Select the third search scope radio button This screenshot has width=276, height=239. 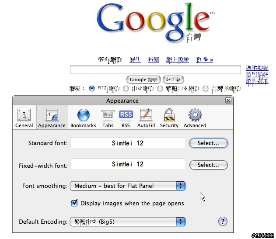pos(160,88)
